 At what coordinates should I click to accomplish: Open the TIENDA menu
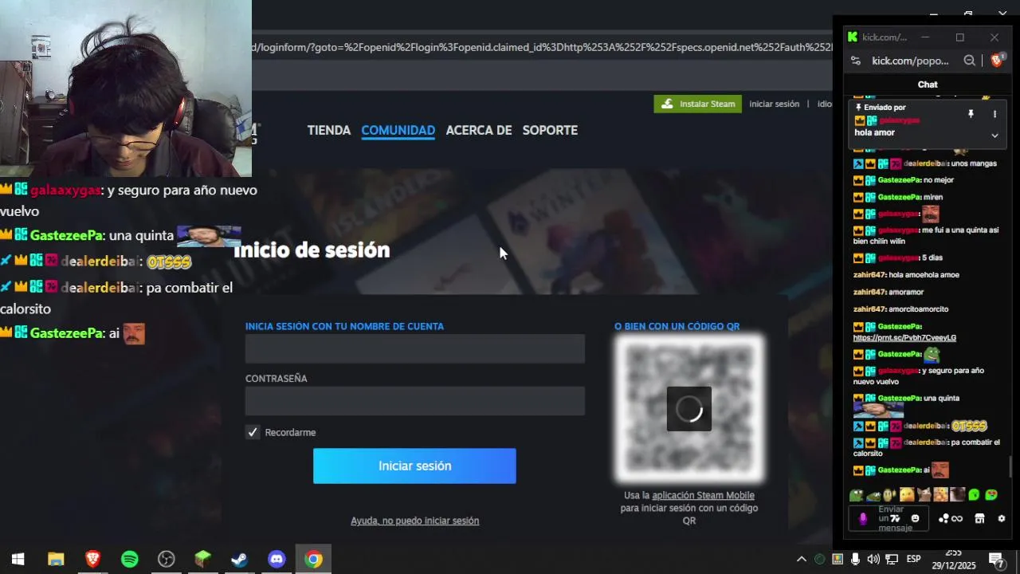[328, 130]
